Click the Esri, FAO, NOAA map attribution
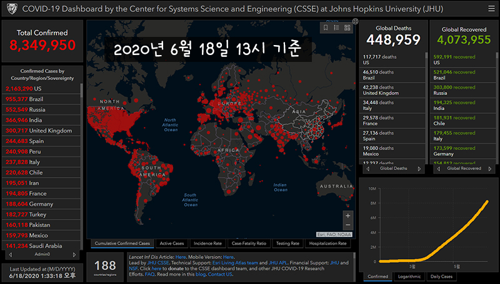Image resolution: width=500 pixels, height=284 pixels. click(x=334, y=235)
